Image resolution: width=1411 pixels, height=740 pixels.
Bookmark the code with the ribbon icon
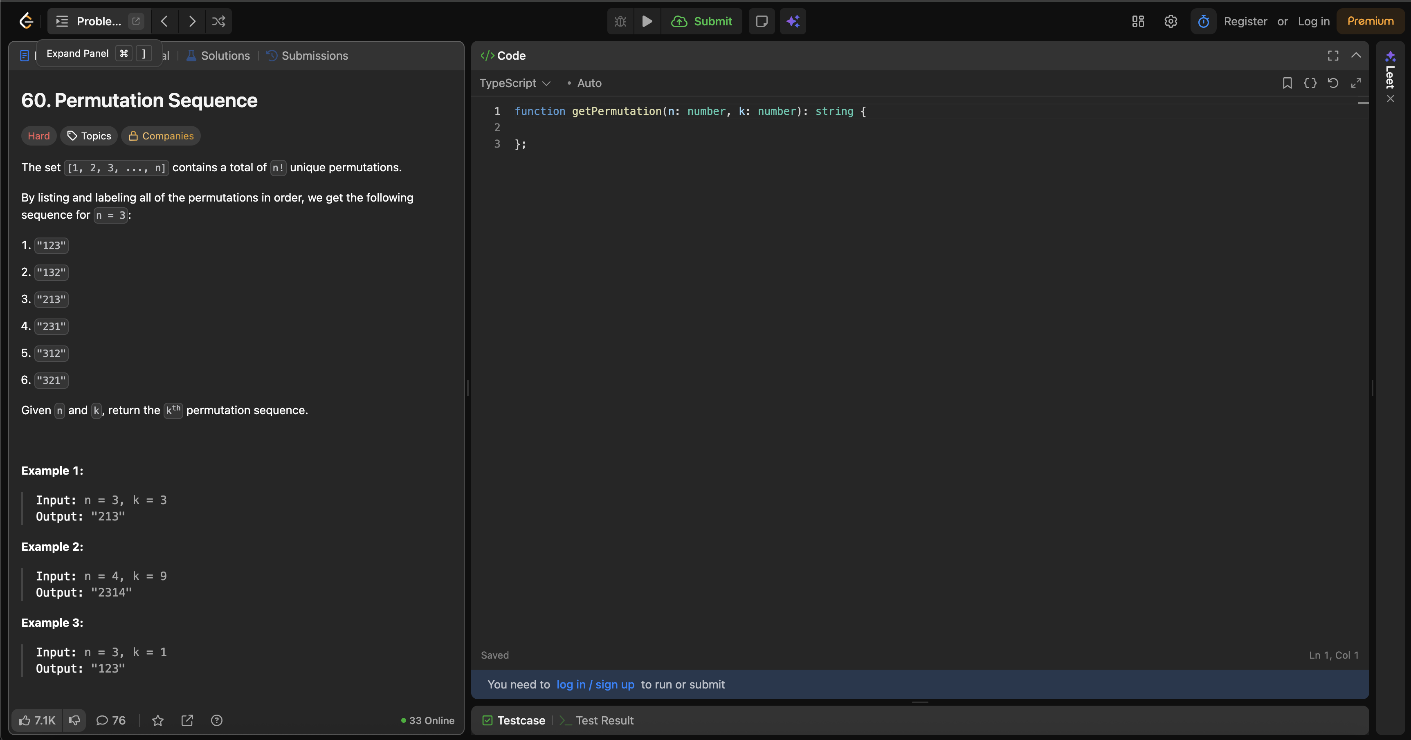click(x=1287, y=83)
